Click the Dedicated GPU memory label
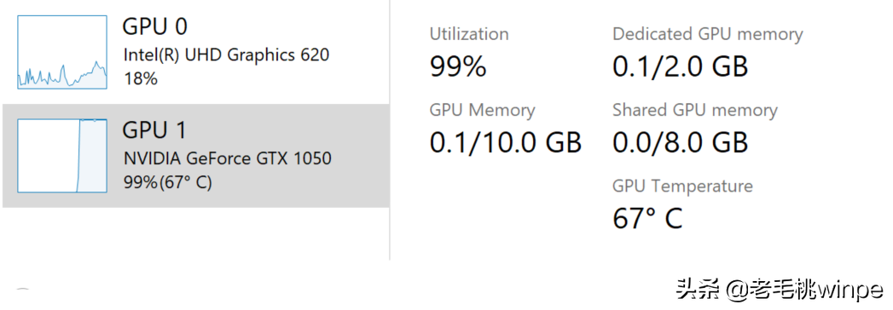This screenshot has height=310, width=893. [707, 34]
